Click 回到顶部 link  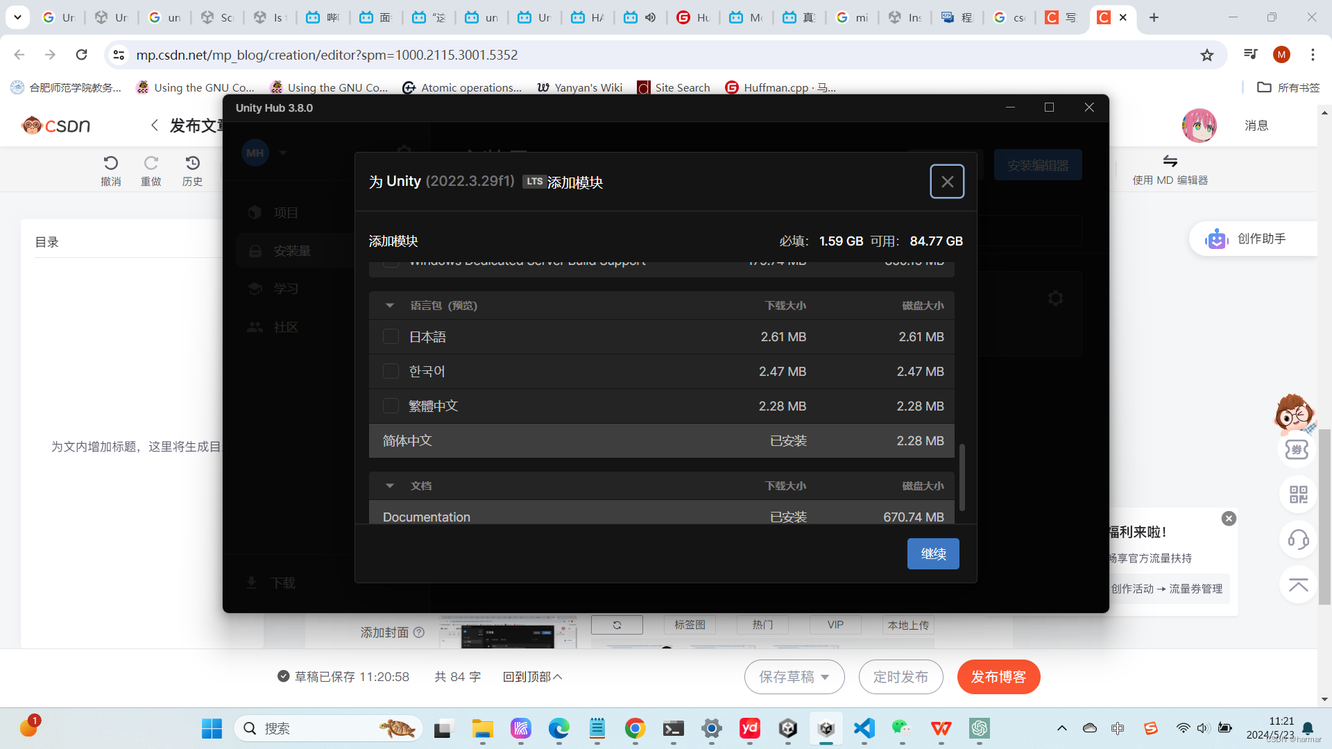tap(532, 677)
